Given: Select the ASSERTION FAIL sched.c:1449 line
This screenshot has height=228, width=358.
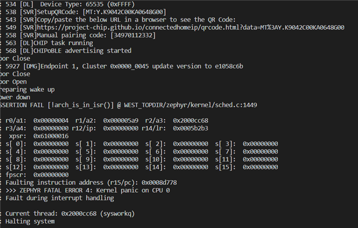Looking at the screenshot, I should [129, 105].
